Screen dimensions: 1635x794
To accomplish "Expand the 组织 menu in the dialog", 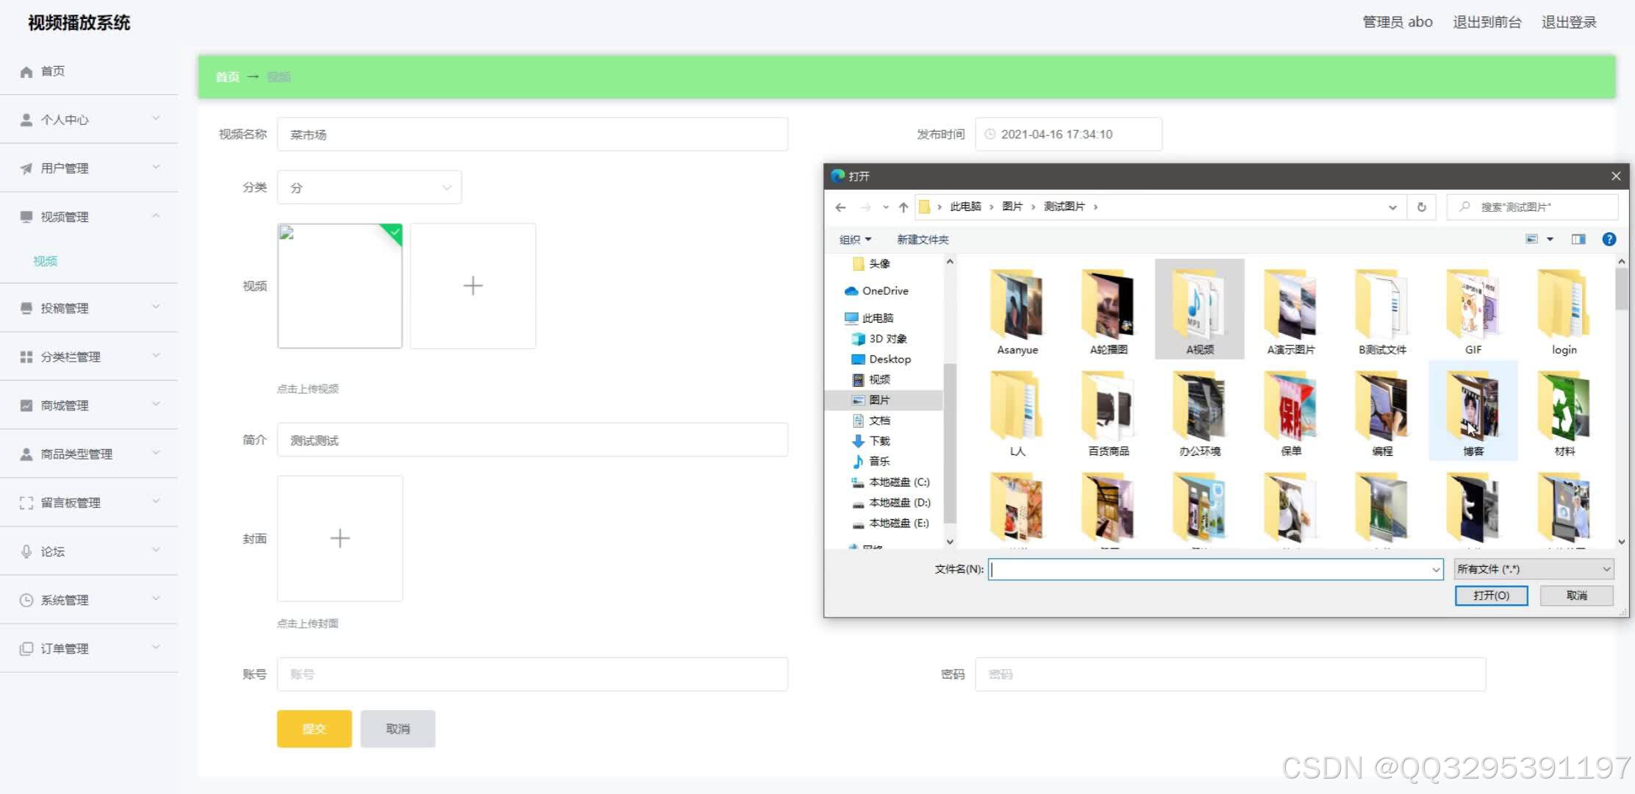I will (855, 240).
